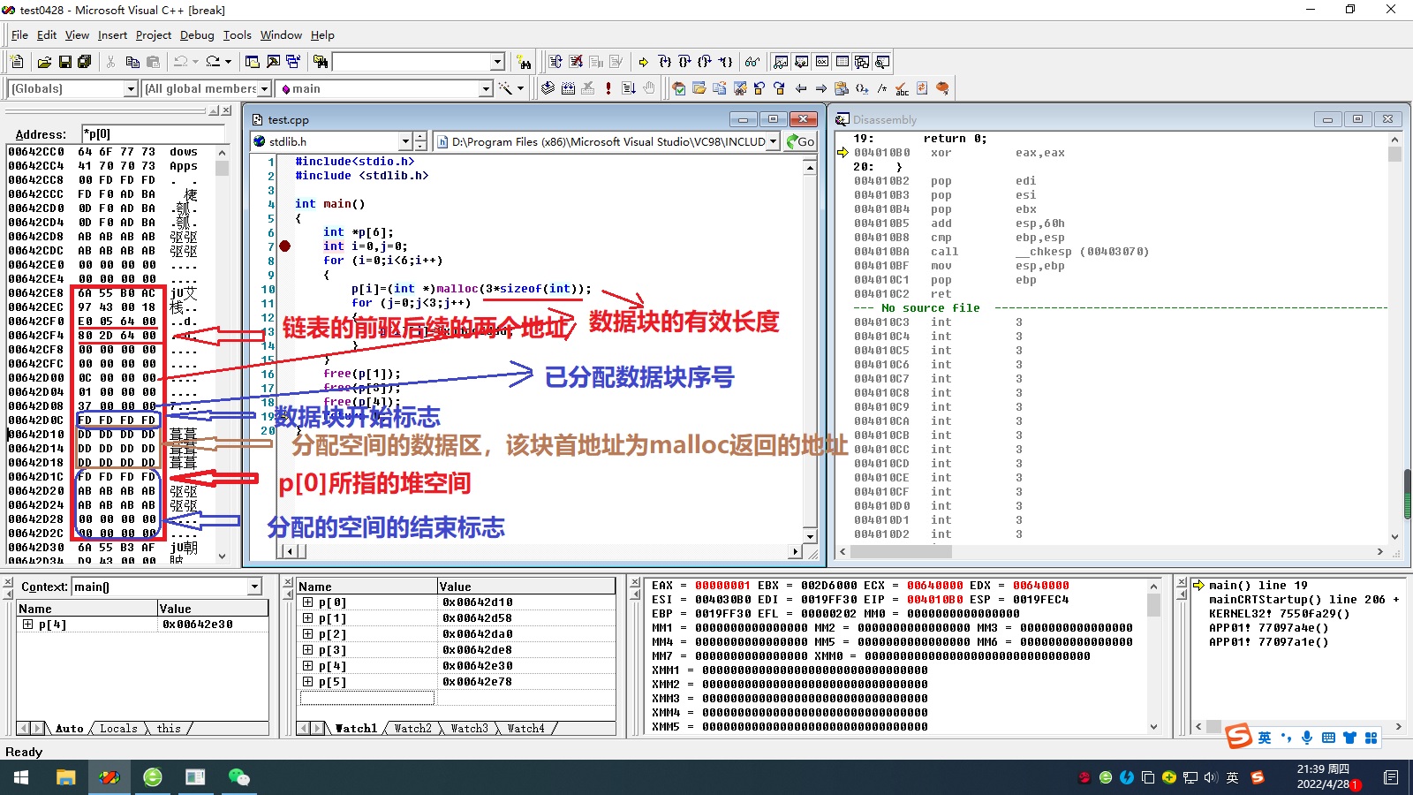Click the New Text File toolbar icon

tap(17, 62)
